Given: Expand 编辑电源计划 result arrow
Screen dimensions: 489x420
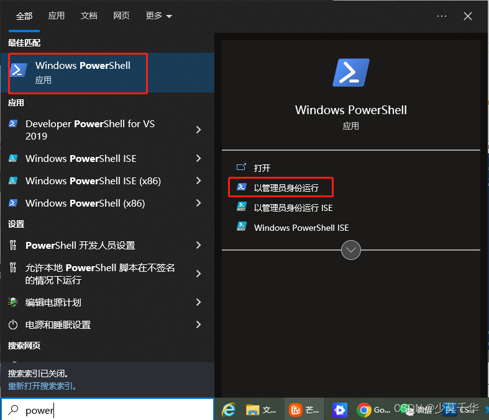Looking at the screenshot, I should point(198,302).
